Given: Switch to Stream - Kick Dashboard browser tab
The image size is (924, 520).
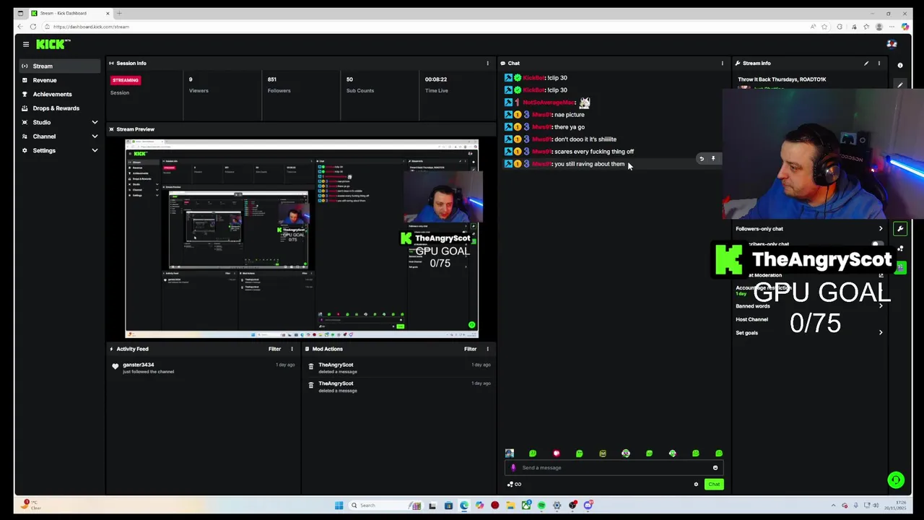Looking at the screenshot, I should pyautogui.click(x=71, y=13).
